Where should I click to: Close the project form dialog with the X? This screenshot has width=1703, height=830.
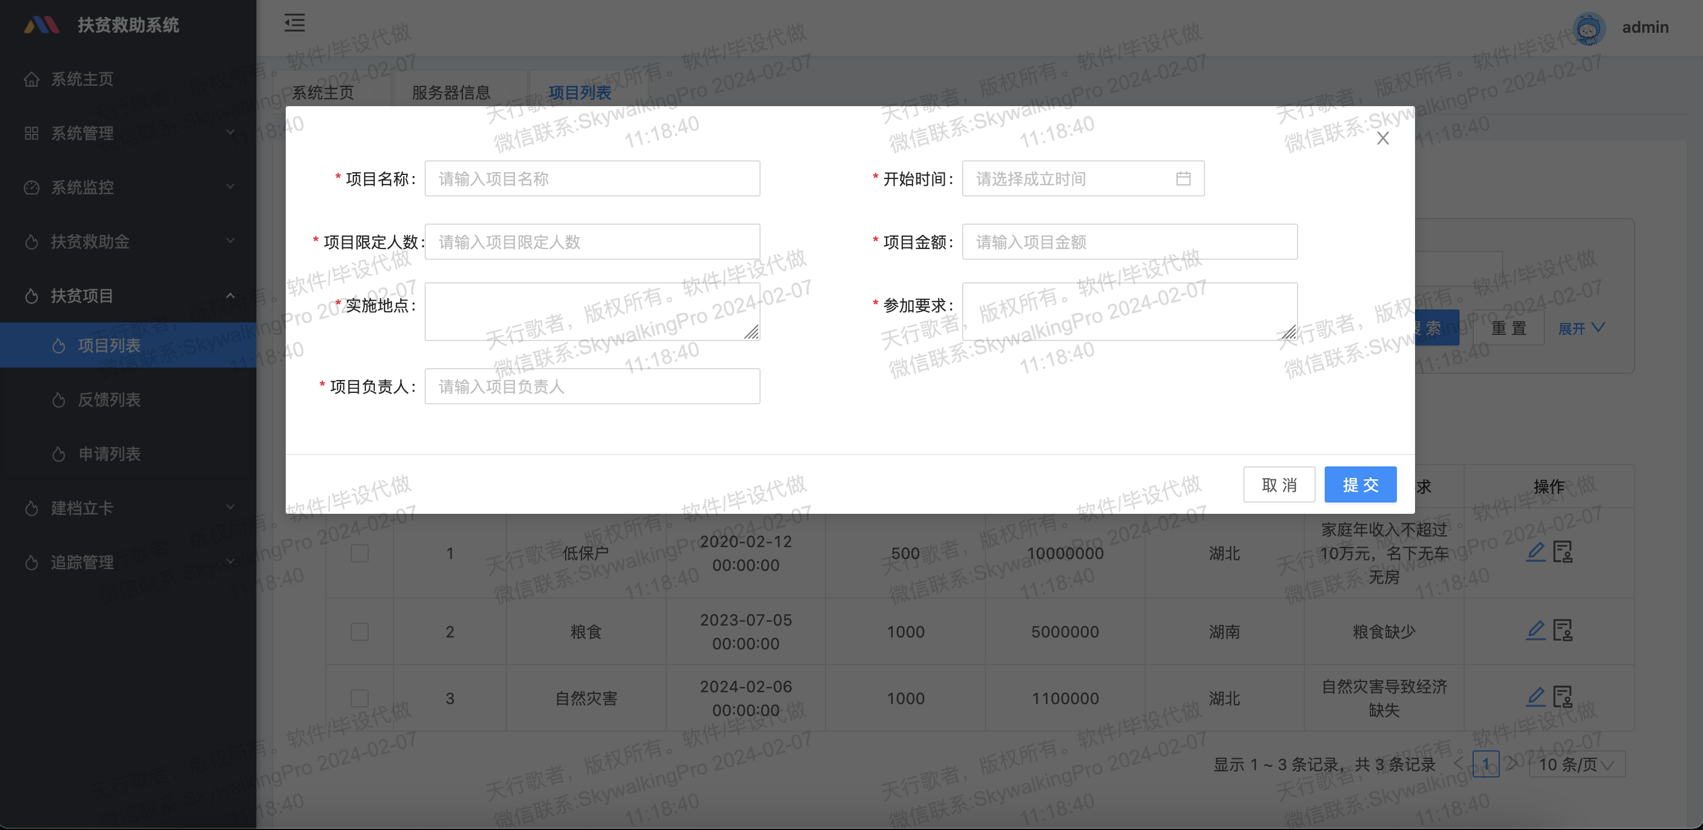pyautogui.click(x=1383, y=138)
